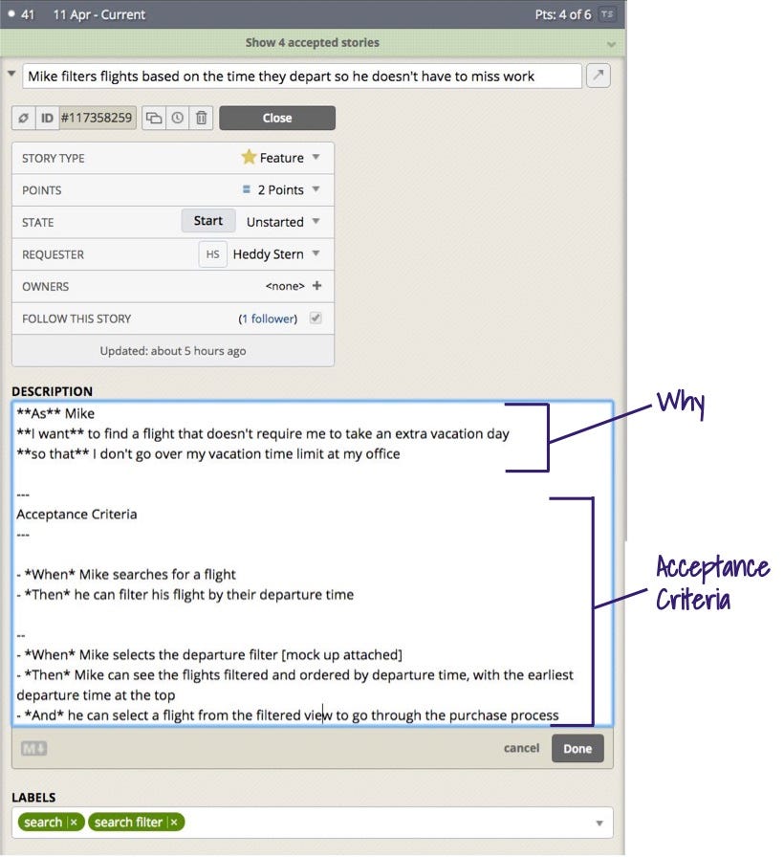Click the HS requester avatar

pyautogui.click(x=212, y=253)
